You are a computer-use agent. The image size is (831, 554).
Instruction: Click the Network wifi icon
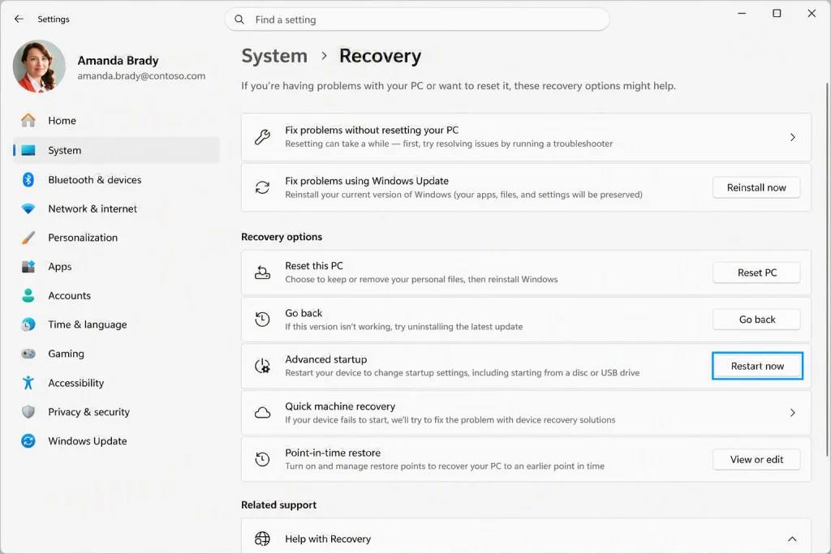click(28, 208)
